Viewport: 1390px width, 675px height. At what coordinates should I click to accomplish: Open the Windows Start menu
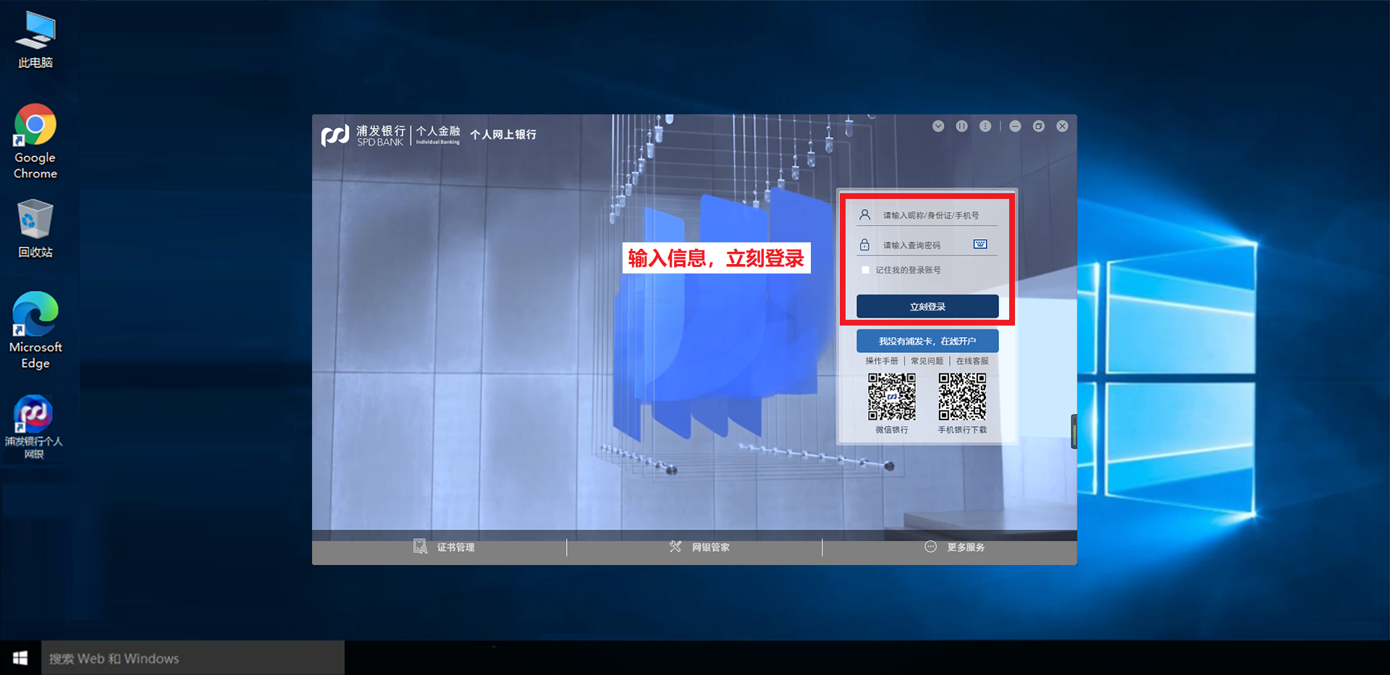pyautogui.click(x=20, y=658)
